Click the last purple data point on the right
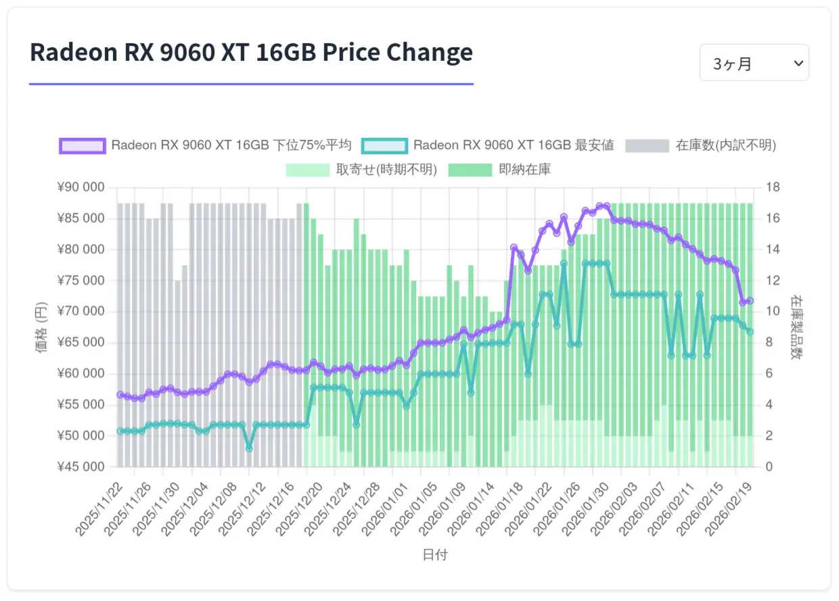 pyautogui.click(x=750, y=301)
